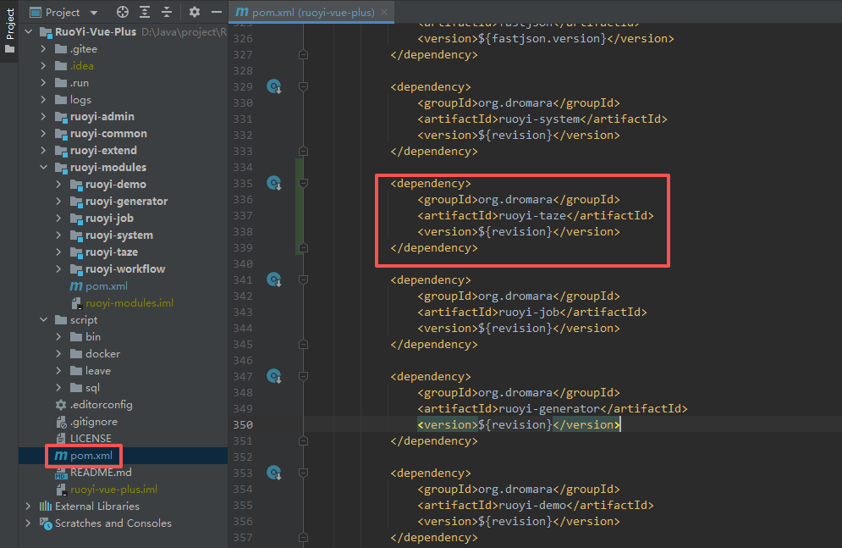
Task: Click the ruoyi-taze artifactId text on line 337
Action: point(532,215)
